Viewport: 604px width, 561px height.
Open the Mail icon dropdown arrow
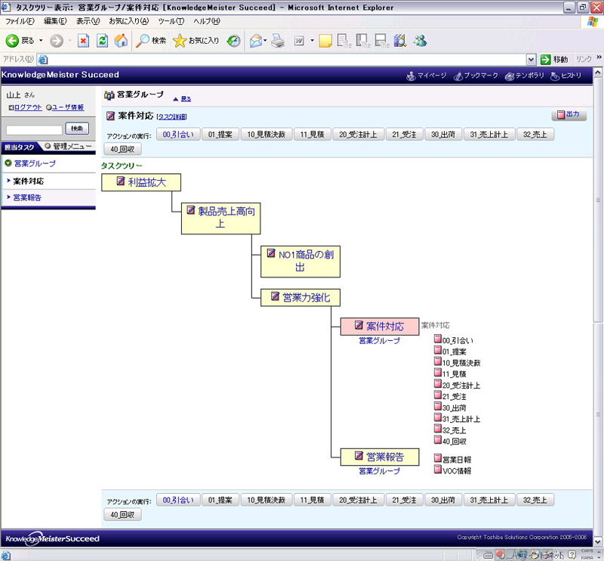[x=265, y=41]
